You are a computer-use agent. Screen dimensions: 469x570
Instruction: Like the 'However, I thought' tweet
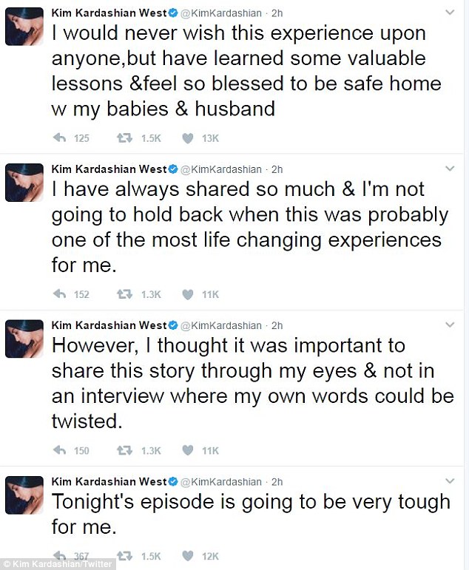point(188,451)
